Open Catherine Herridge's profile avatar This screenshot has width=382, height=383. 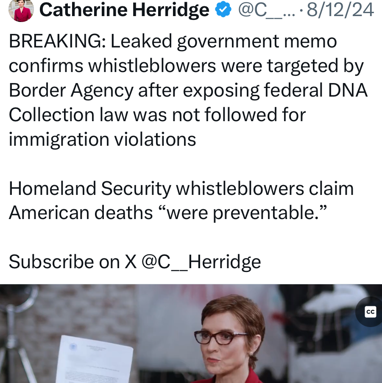(x=21, y=10)
